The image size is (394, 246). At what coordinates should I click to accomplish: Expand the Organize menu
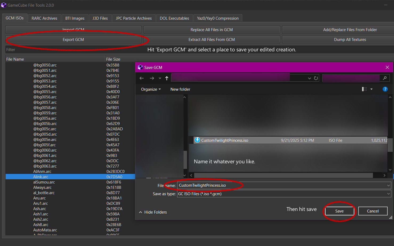pyautogui.click(x=151, y=89)
